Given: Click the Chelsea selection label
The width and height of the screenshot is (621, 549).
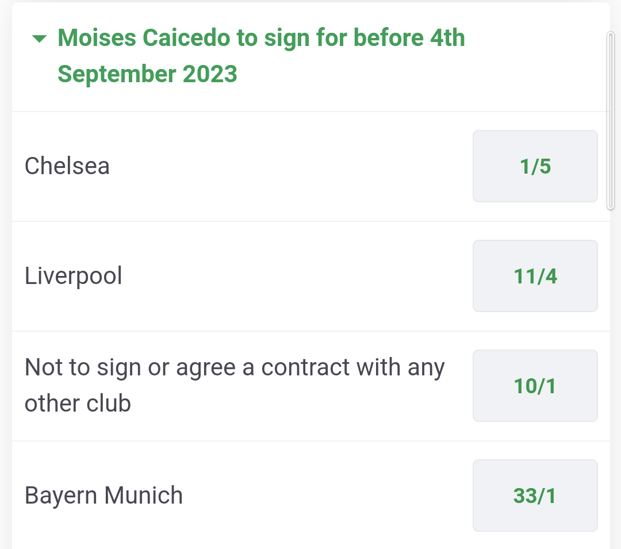Looking at the screenshot, I should [x=67, y=166].
